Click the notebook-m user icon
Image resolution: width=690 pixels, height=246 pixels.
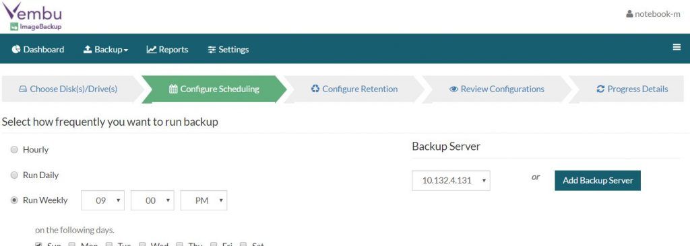pos(629,14)
